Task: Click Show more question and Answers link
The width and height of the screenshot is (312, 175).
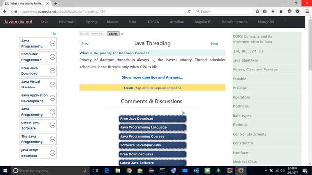Action: pos(153,77)
